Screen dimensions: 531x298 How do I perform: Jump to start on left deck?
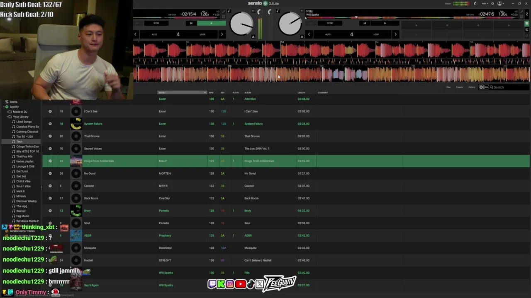pyautogui.click(x=191, y=23)
